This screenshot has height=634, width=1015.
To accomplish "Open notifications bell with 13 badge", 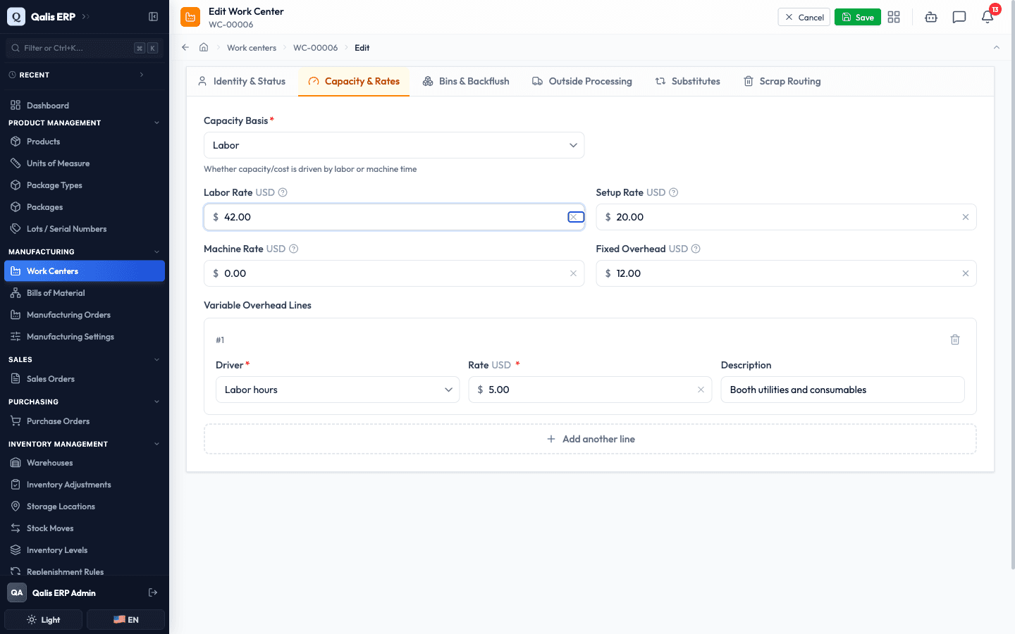I will tap(988, 17).
